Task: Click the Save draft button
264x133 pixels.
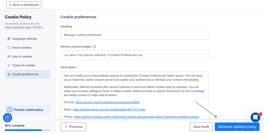Action: click(x=201, y=127)
